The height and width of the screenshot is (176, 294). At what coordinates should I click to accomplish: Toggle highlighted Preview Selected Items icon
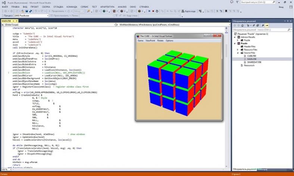pos(267,25)
